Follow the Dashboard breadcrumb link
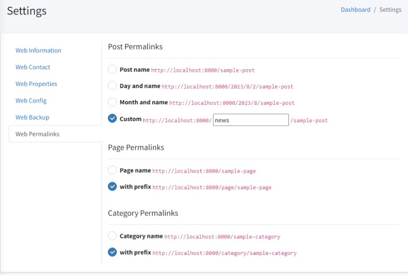 (x=355, y=9)
